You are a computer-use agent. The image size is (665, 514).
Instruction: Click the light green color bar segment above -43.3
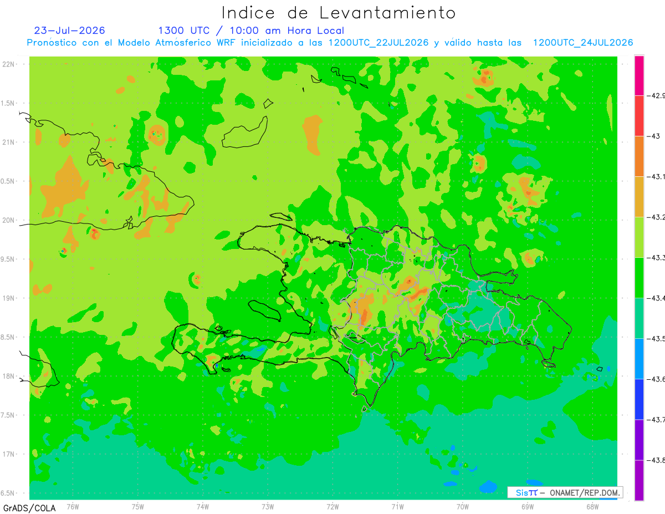point(639,237)
